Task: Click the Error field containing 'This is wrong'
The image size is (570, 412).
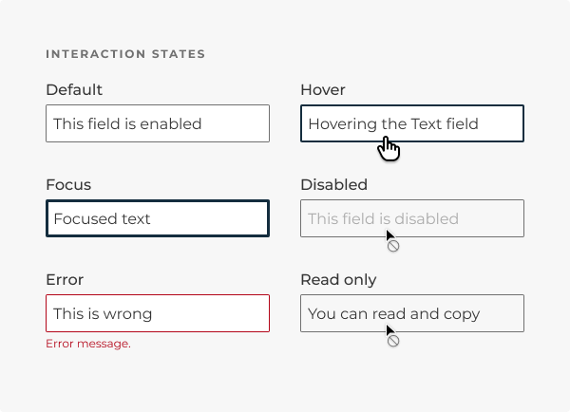Action: tap(158, 313)
